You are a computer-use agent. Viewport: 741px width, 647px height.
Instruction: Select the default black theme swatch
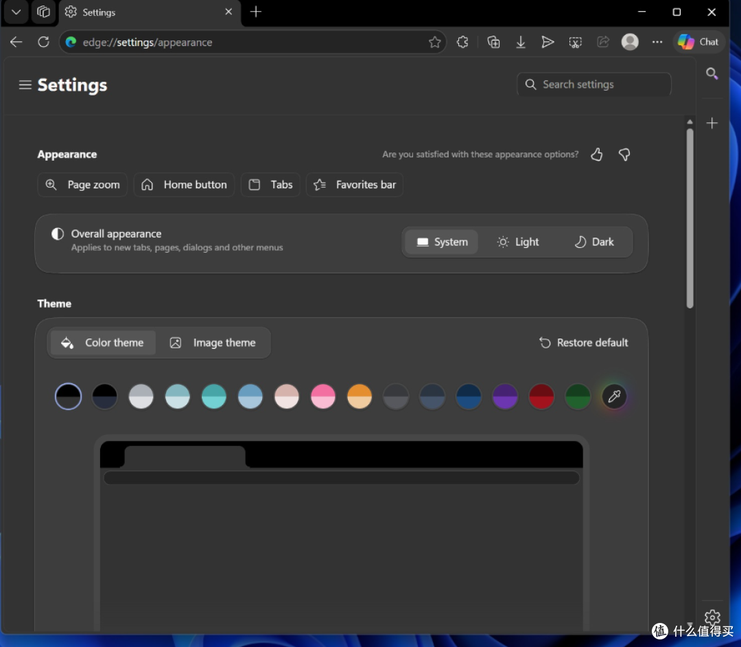coord(68,396)
